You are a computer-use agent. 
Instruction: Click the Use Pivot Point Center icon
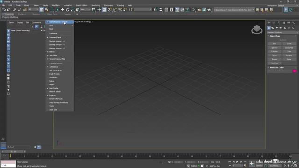[x=93, y=10]
